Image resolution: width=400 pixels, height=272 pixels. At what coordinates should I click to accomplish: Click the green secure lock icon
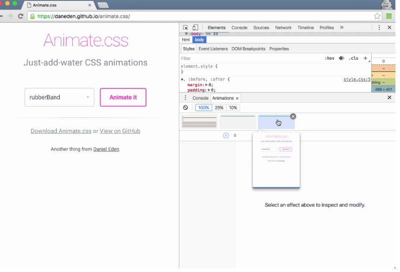click(33, 16)
